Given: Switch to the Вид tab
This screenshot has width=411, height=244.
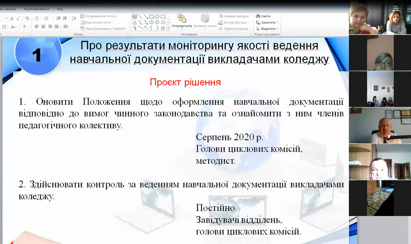Looking at the screenshot, I should tap(60, 9).
